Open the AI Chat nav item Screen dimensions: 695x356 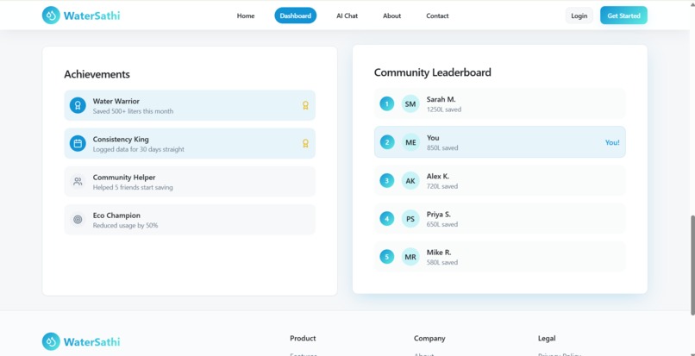point(347,16)
